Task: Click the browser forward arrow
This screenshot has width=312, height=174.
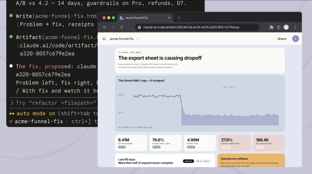Action: pyautogui.click(x=113, y=27)
